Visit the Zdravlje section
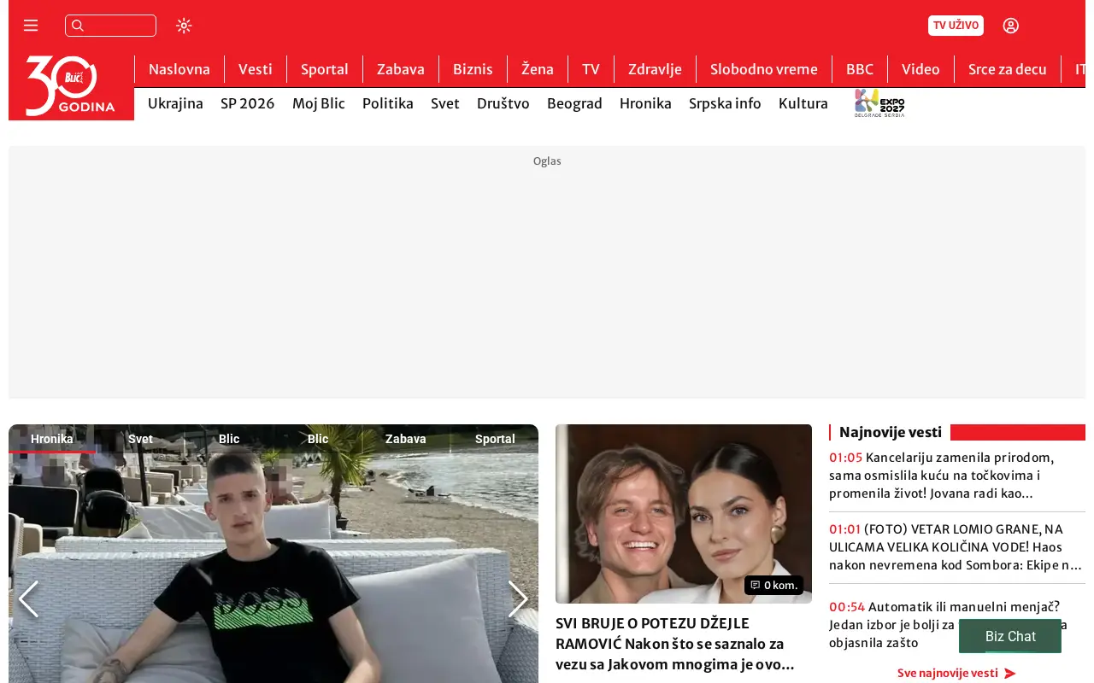 point(655,69)
